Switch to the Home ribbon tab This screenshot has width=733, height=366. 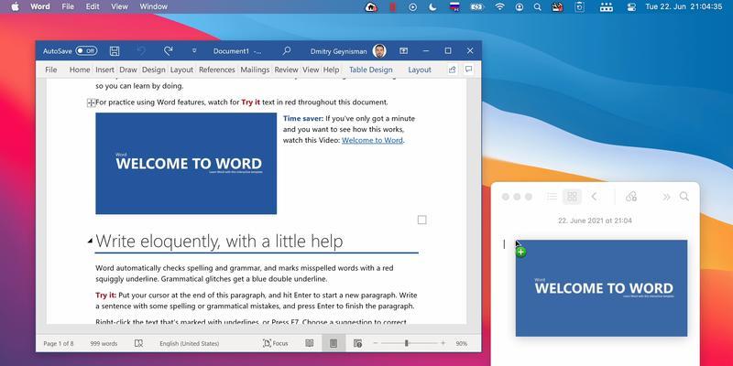(80, 70)
